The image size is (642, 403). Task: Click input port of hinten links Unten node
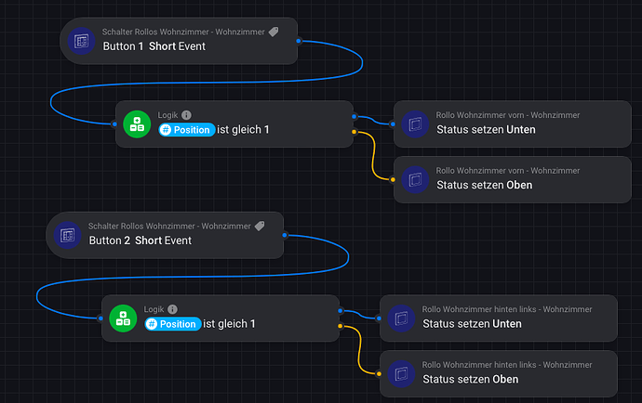pos(379,318)
